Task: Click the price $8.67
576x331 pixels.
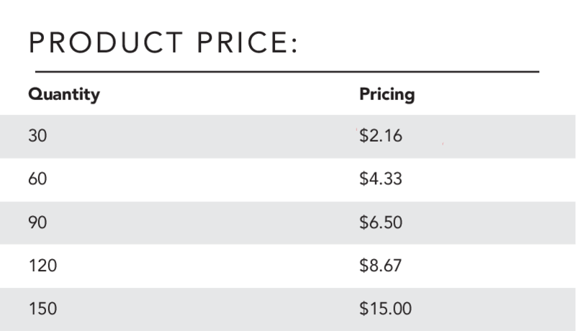Action: coord(381,266)
